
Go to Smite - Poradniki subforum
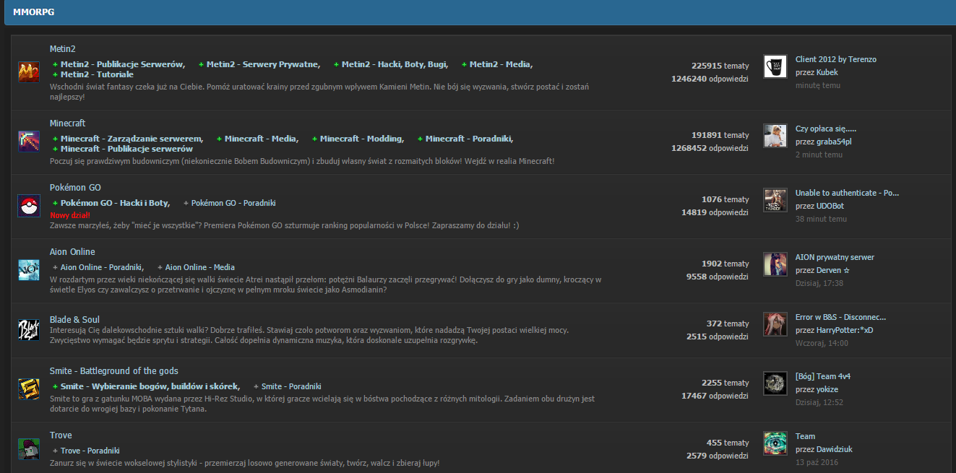tap(291, 386)
